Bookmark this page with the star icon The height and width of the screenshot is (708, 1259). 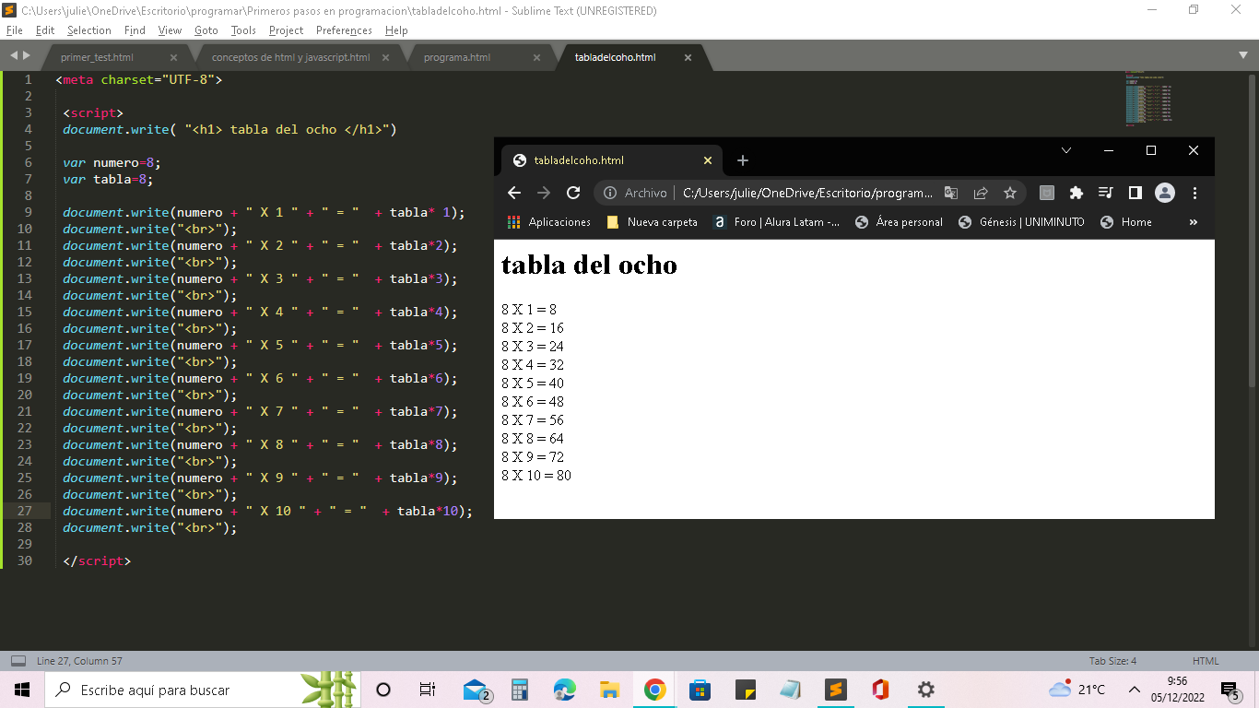point(1010,193)
